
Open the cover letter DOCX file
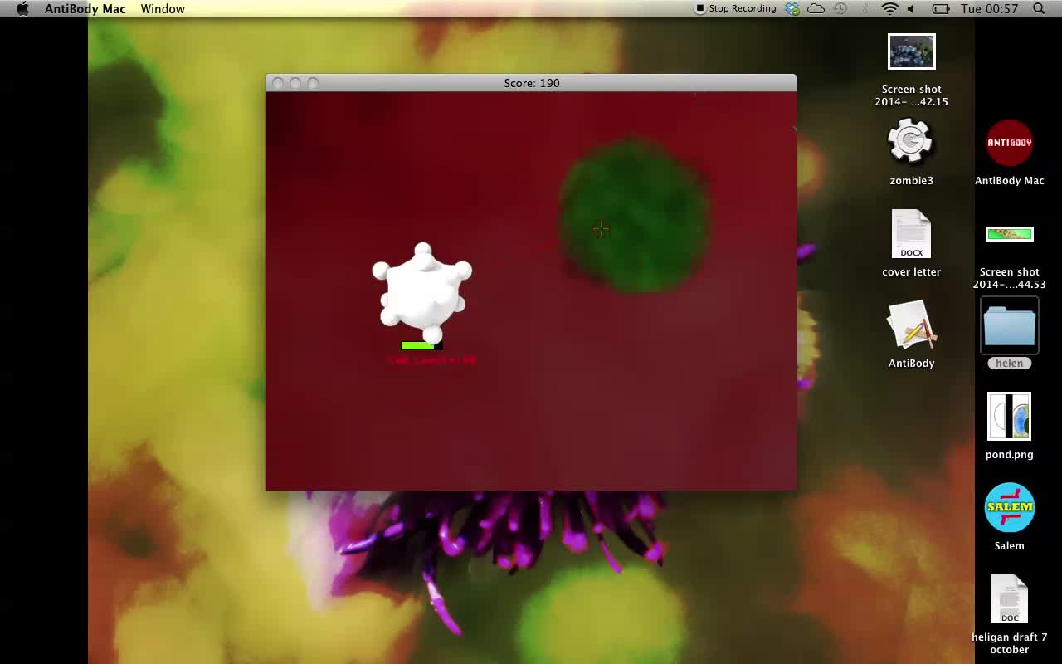[911, 234]
